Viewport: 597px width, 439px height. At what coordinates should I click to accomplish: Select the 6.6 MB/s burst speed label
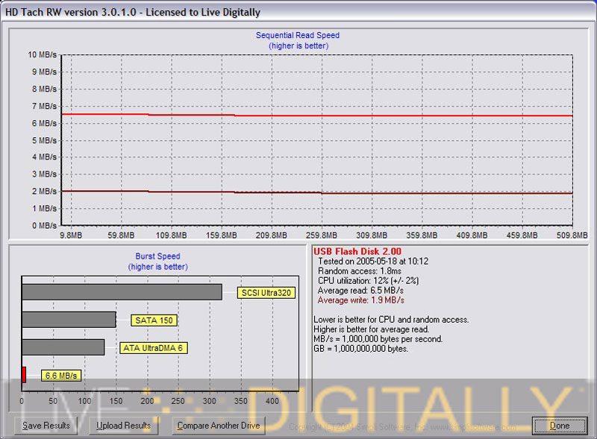tap(61, 375)
